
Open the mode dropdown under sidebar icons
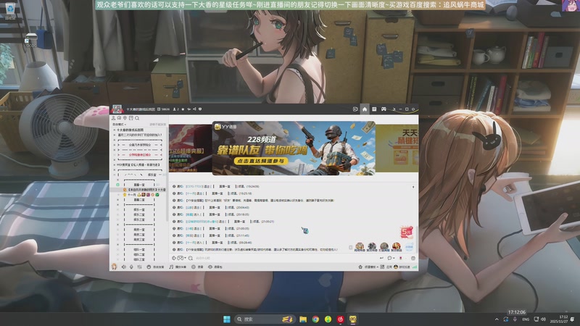coord(119,125)
